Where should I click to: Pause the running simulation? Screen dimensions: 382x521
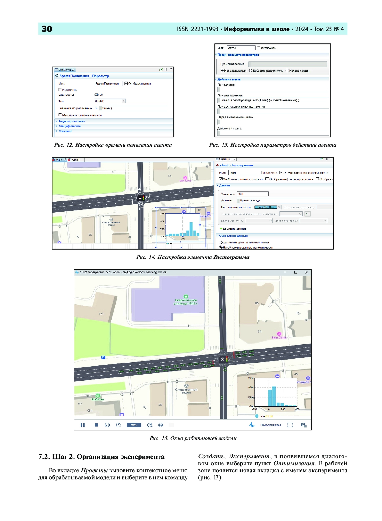[x=83, y=425]
